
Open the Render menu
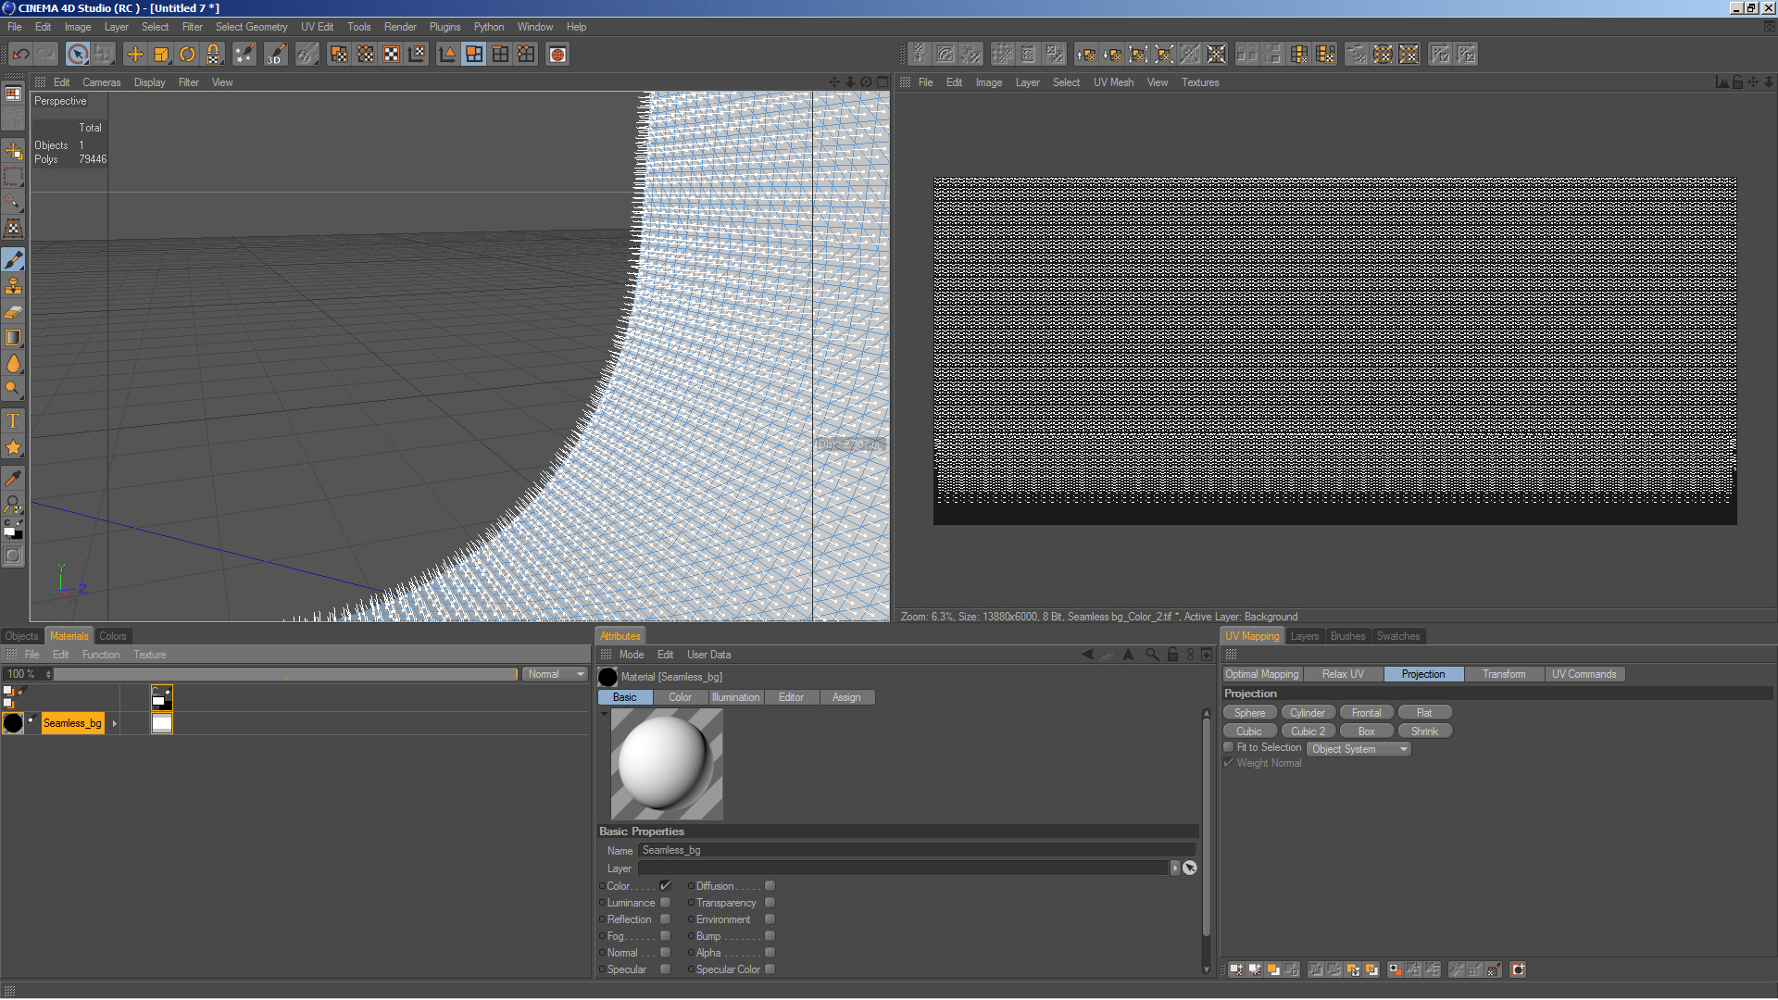[x=400, y=27]
